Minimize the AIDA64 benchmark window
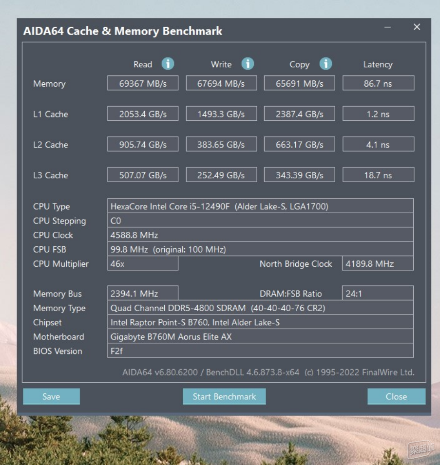Image resolution: width=440 pixels, height=465 pixels. click(x=387, y=27)
